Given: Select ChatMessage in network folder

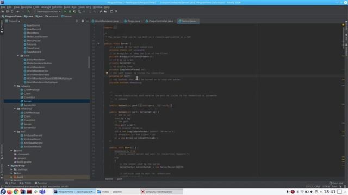Looking at the screenshot, I should click(32, 90).
